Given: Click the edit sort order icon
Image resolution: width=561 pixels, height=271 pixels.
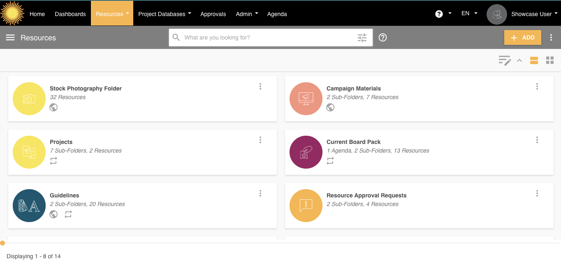Looking at the screenshot, I should coord(505,60).
